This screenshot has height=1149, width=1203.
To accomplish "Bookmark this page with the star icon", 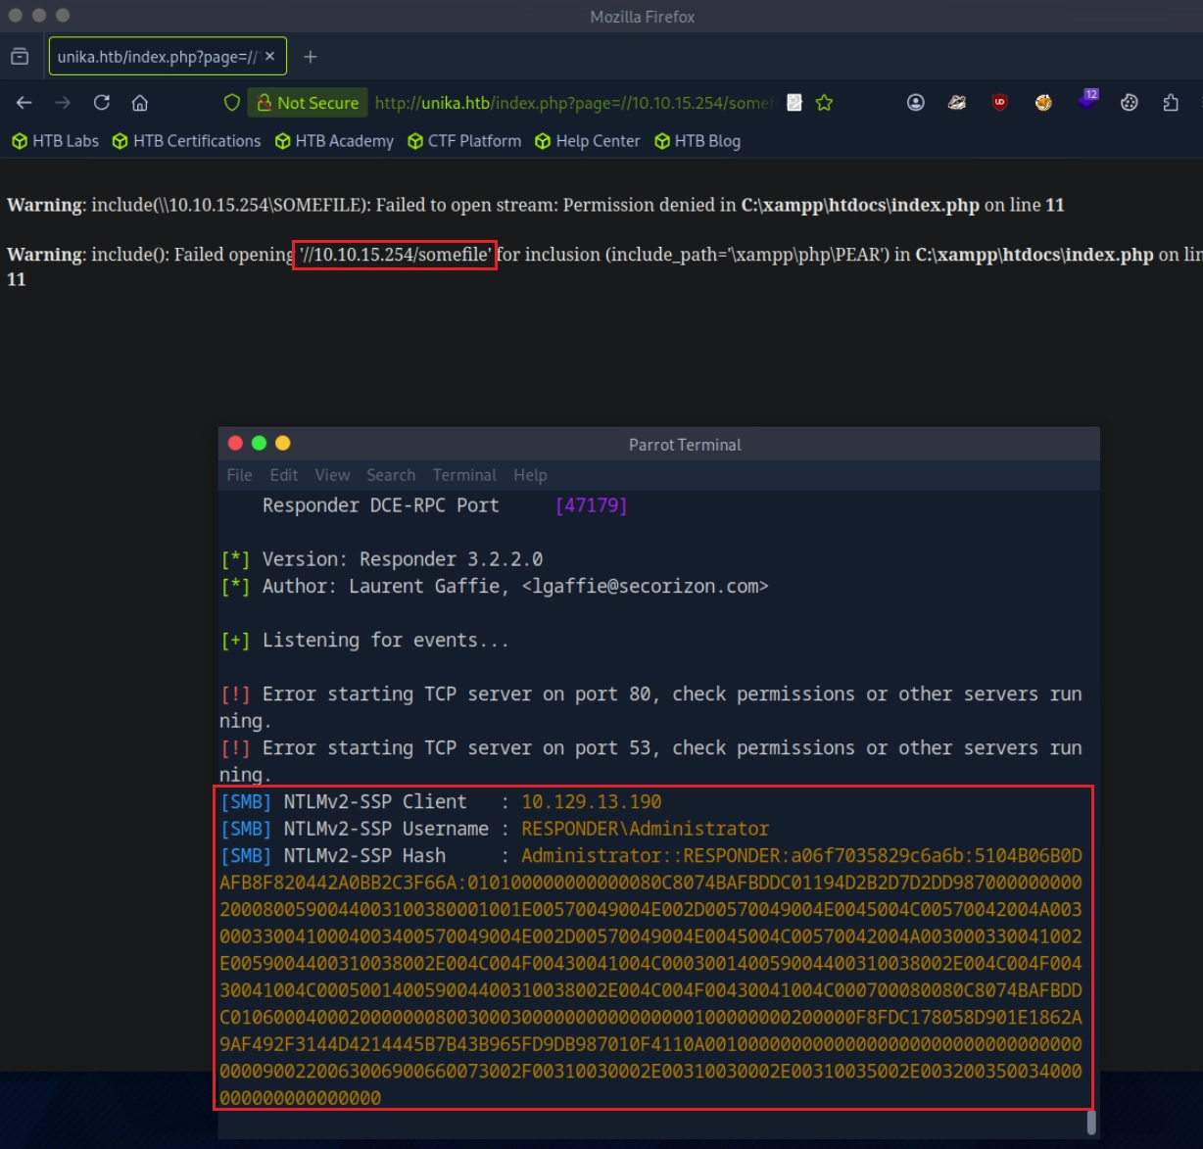I will click(x=825, y=103).
